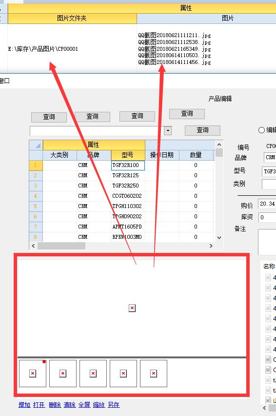The width and height of the screenshot is (276, 416).
Task: Click the broken image icon in main preview
Action: [132, 308]
